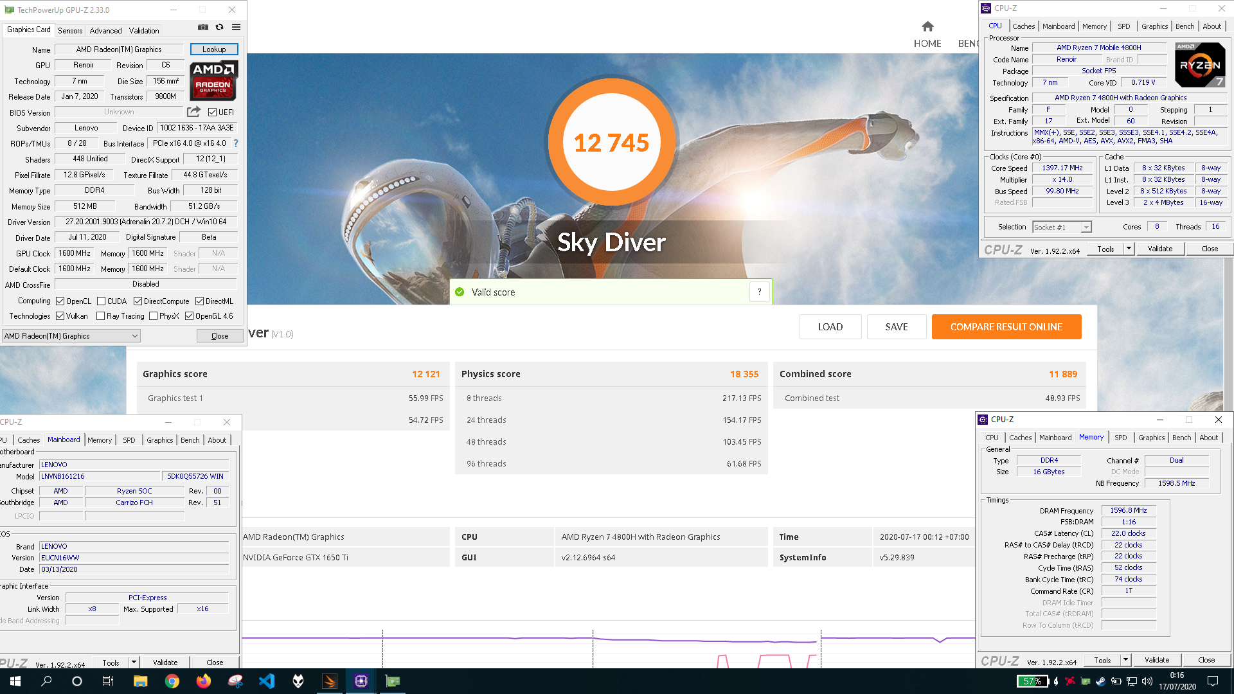Click Validate in the CPU-tab CPU-Z window
The width and height of the screenshot is (1234, 694).
1159,249
